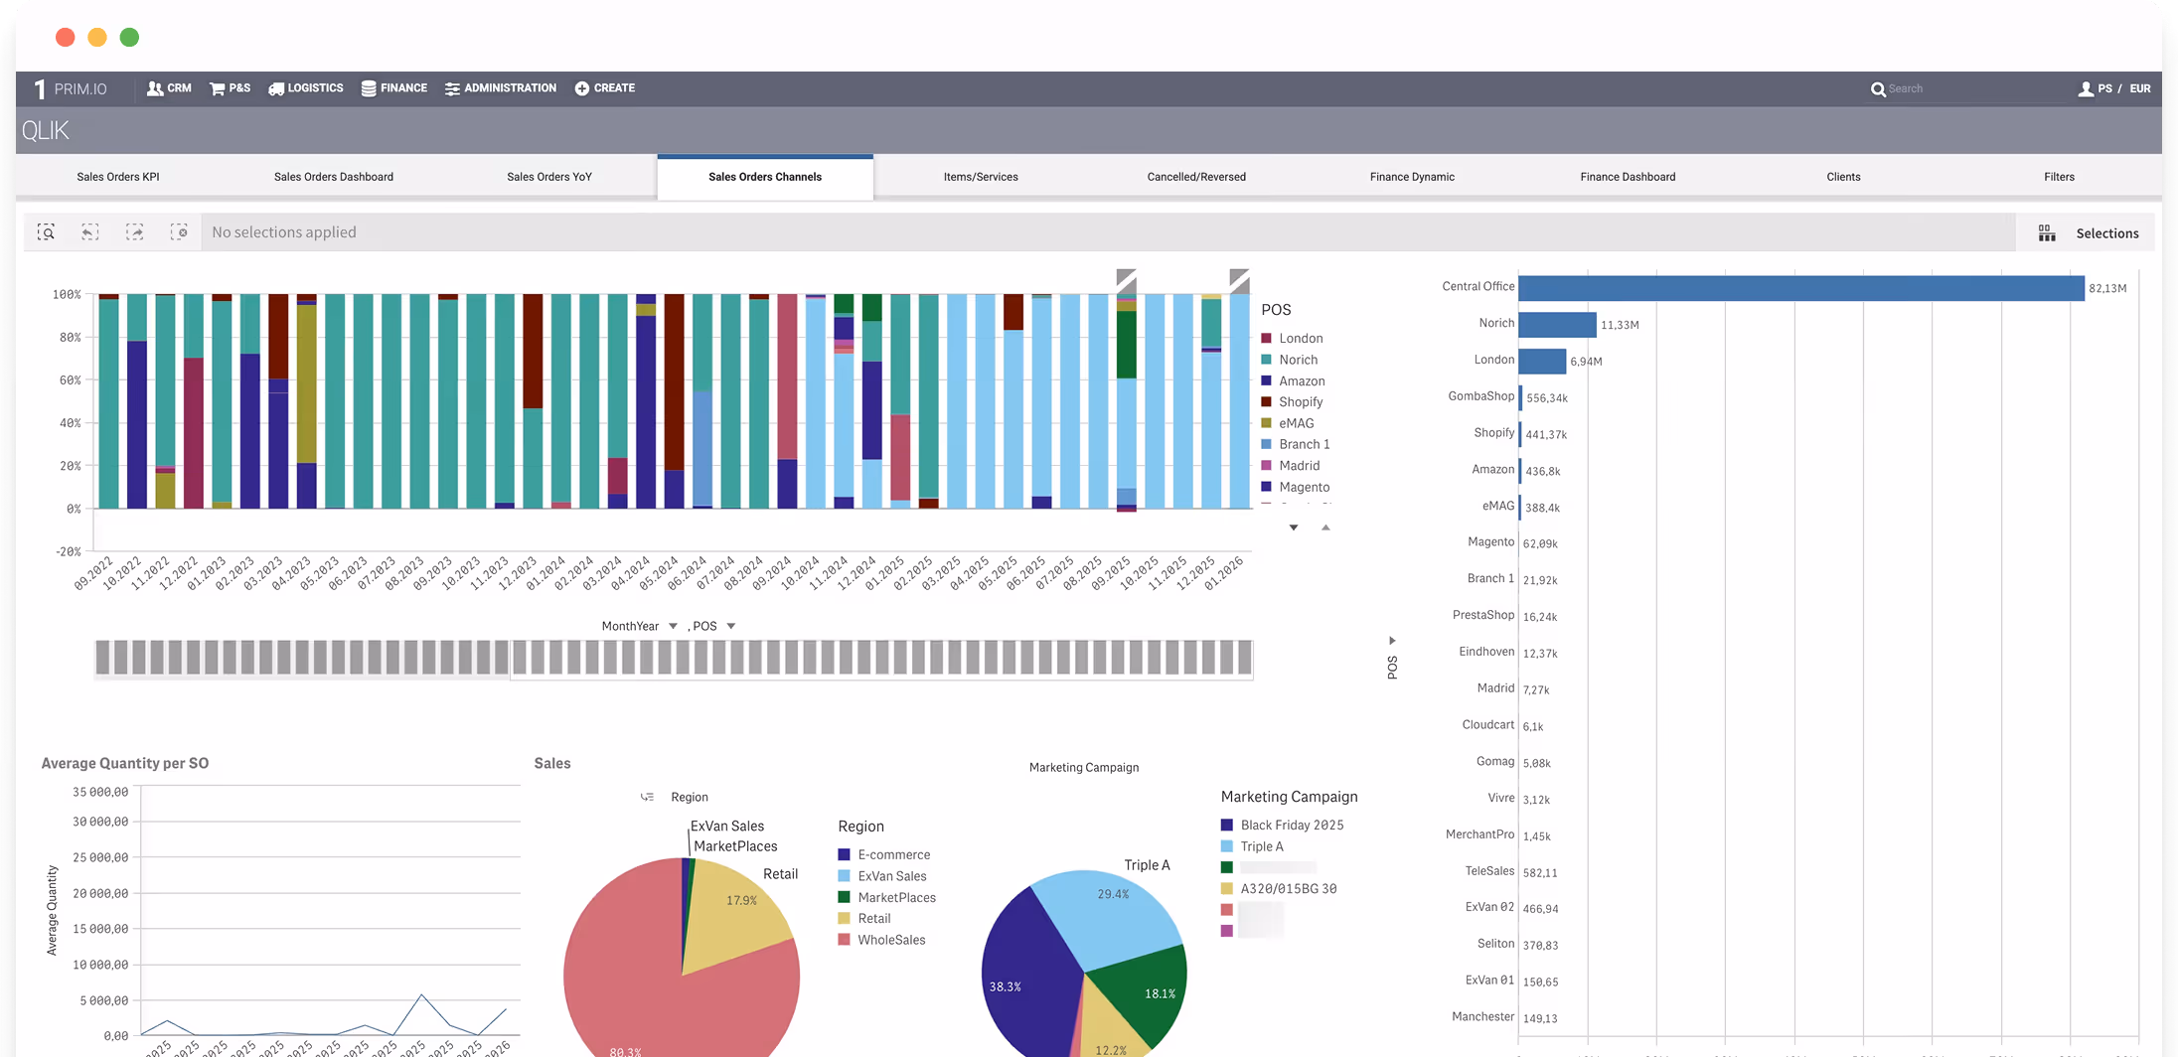Switch to Sales Orders KPI tab
The height and width of the screenshot is (1057, 2178).
tap(118, 177)
